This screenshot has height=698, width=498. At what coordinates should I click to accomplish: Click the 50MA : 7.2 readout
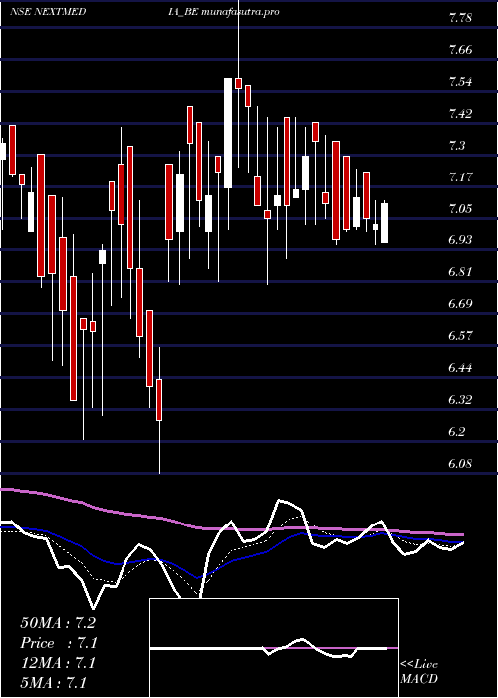coord(58,623)
